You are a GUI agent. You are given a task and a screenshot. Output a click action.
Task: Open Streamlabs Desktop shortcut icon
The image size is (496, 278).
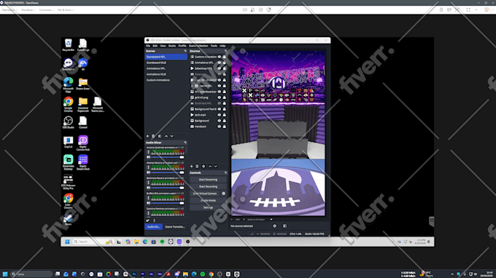tap(68, 162)
